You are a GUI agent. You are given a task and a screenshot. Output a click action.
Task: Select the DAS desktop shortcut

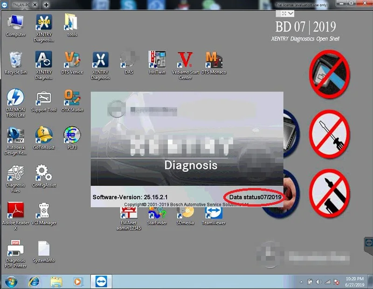129,63
